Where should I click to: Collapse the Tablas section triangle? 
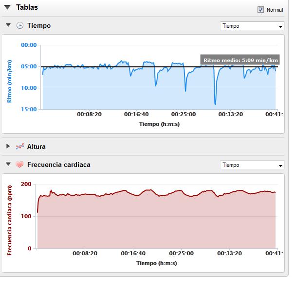click(7, 7)
